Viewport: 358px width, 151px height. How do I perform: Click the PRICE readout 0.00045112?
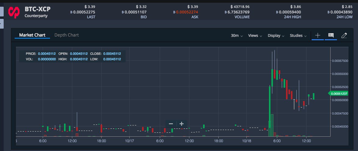(47, 54)
